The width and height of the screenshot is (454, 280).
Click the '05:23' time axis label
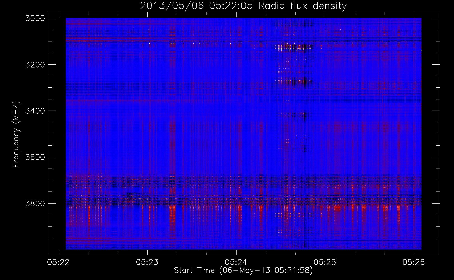click(x=147, y=262)
